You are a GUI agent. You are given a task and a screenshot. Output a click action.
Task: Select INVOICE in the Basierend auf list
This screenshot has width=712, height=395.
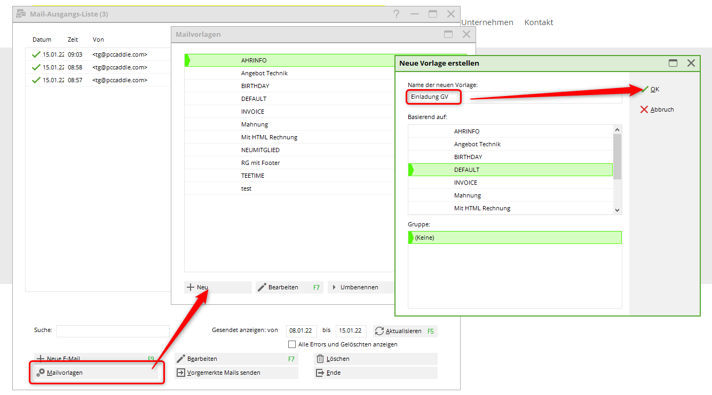point(511,183)
